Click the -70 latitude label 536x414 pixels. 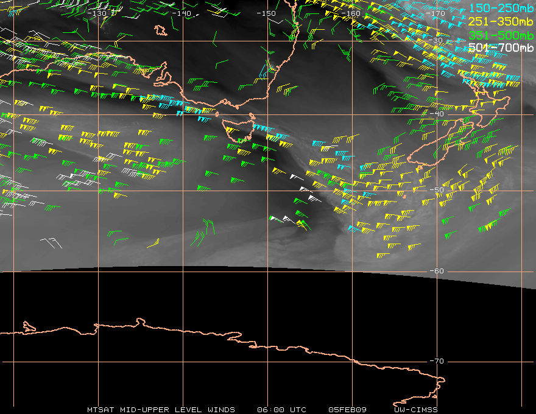coord(437,362)
